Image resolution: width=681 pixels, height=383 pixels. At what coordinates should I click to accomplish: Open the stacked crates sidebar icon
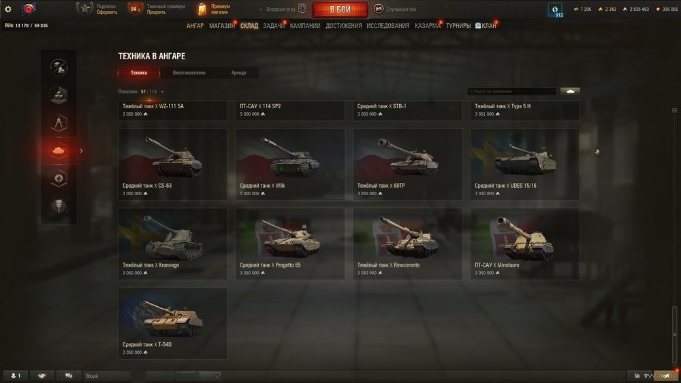pyautogui.click(x=59, y=95)
